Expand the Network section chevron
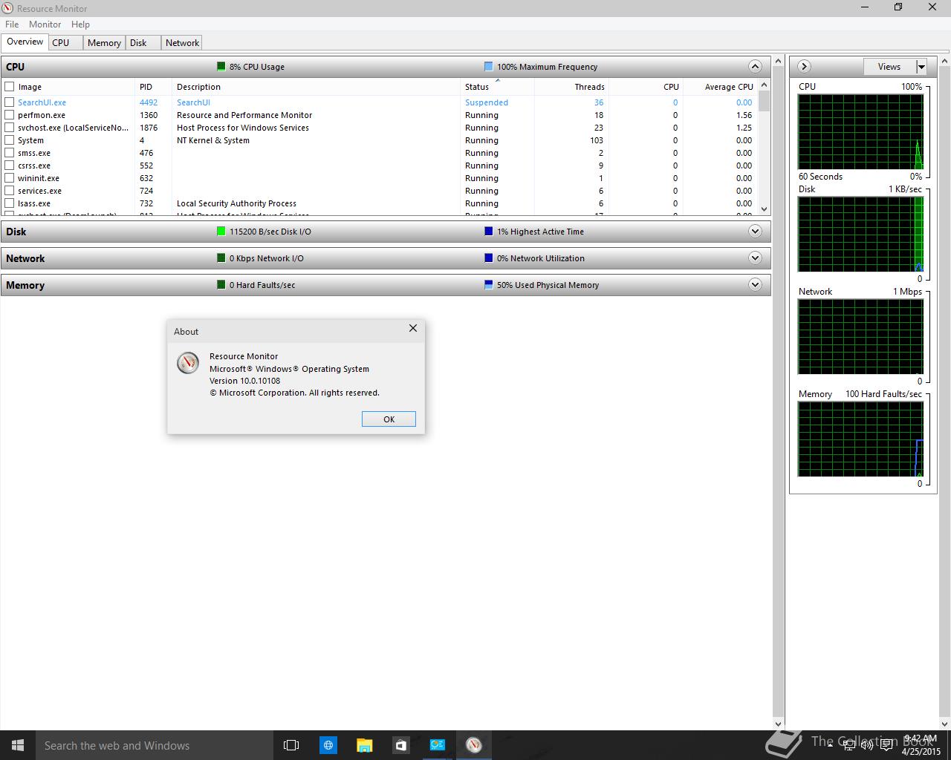Image resolution: width=951 pixels, height=760 pixels. pyautogui.click(x=755, y=258)
